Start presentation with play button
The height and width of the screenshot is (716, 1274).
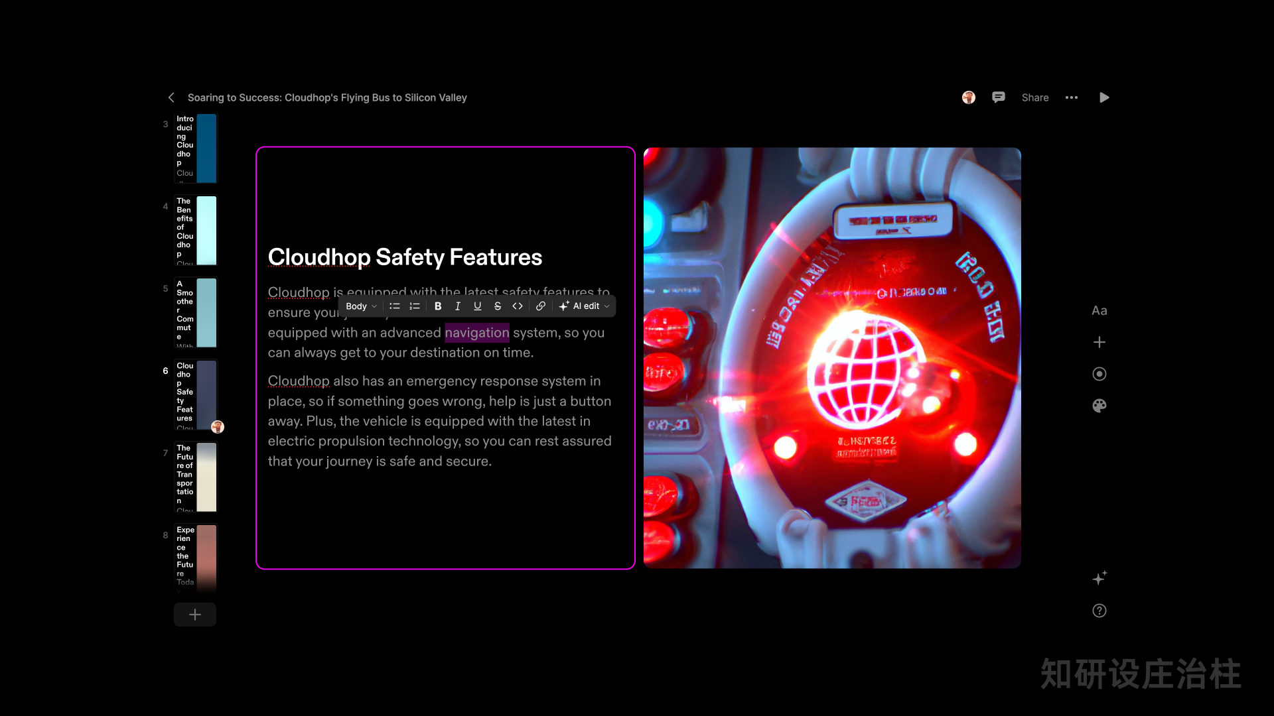(1104, 97)
